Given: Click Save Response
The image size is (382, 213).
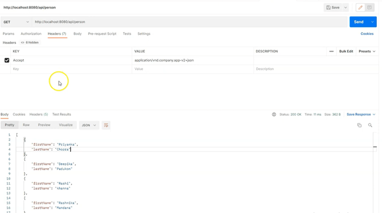Looking at the screenshot, I should tap(361, 114).
